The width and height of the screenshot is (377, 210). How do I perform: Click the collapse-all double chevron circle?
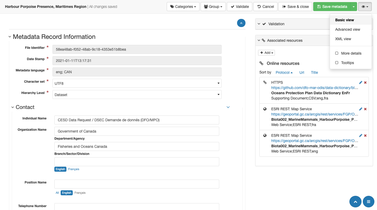(241, 23)
